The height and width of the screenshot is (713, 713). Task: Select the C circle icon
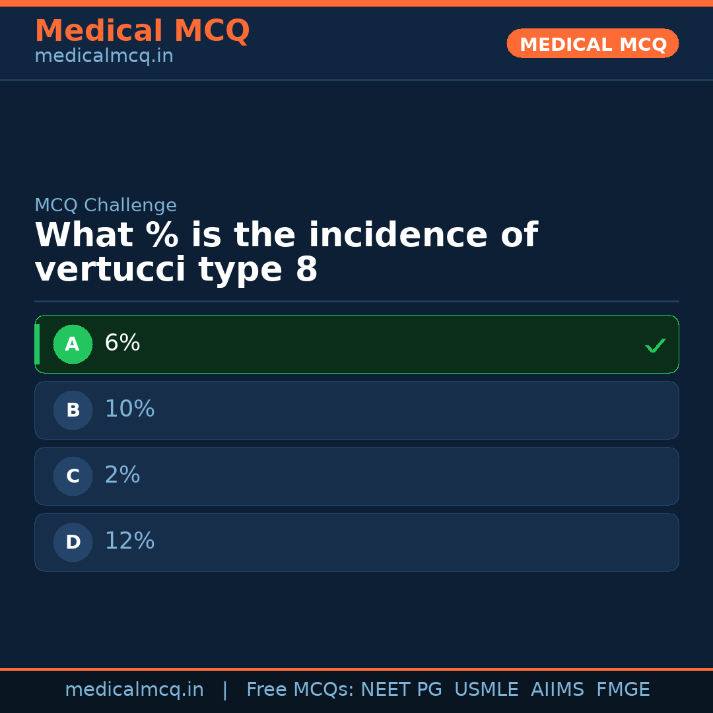pos(73,476)
